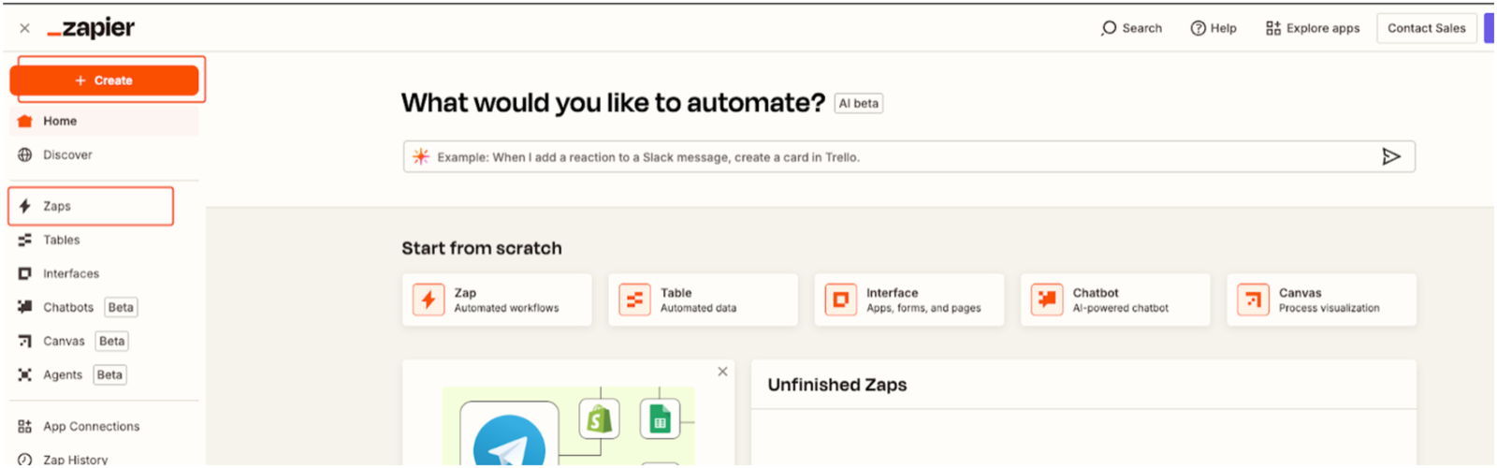The width and height of the screenshot is (1497, 468).
Task: Click the Zap History clock icon
Action: point(25,460)
